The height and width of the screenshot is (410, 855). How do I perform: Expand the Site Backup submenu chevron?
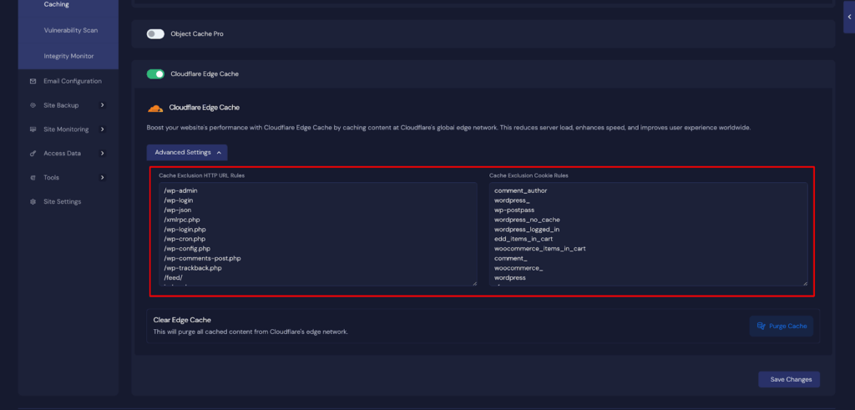[102, 105]
